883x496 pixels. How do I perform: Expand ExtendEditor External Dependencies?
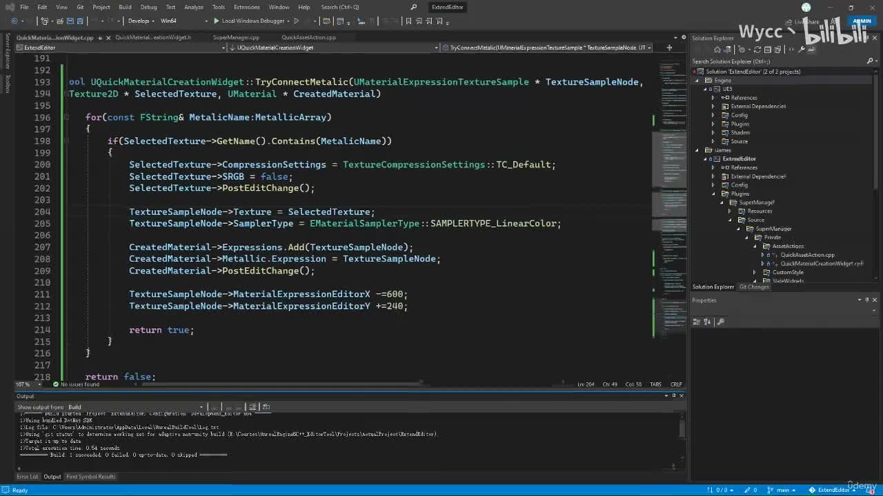tap(713, 176)
